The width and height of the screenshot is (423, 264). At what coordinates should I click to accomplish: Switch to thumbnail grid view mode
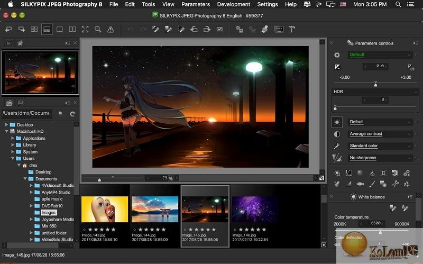coord(34,29)
